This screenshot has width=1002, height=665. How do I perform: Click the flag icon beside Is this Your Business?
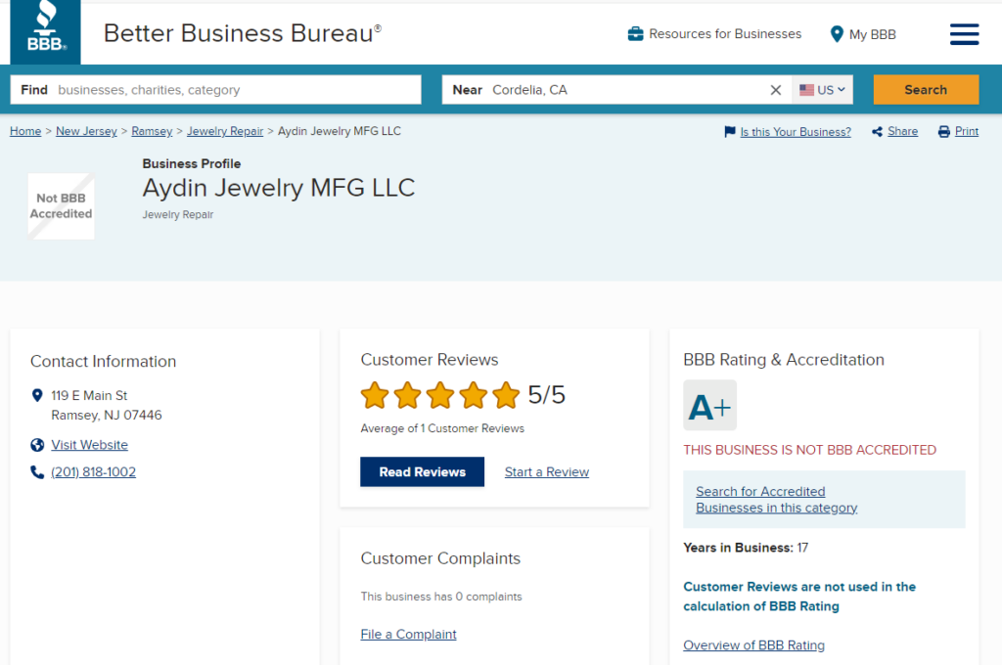click(730, 132)
